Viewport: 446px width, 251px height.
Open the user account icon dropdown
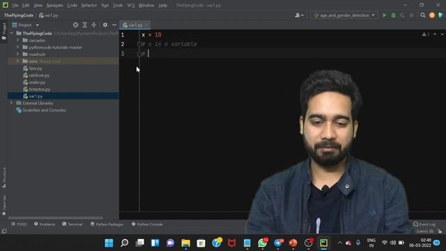coord(299,15)
